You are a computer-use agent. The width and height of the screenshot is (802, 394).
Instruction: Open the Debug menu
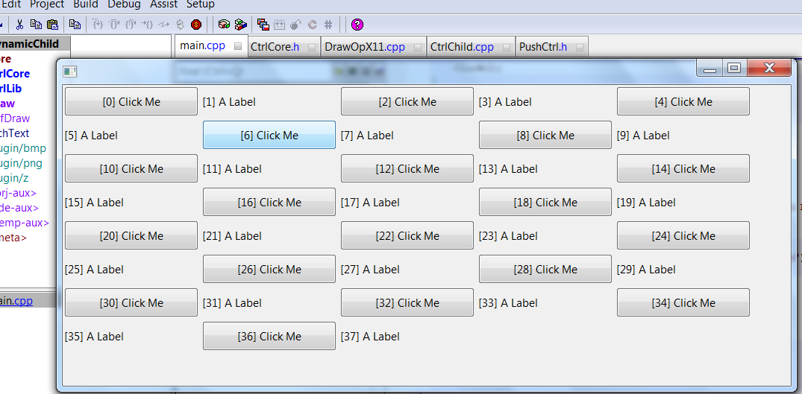[x=124, y=4]
